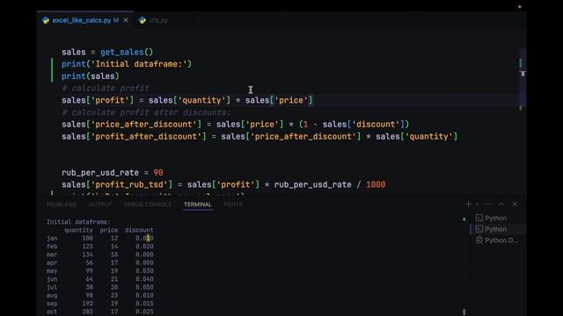The width and height of the screenshot is (563, 316).
Task: Click the rub_per_usd_rate = 90 line
Action: 113,173
